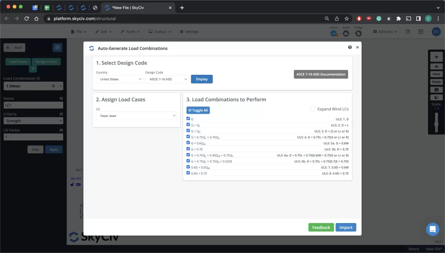Open the apps grid icon in top bar
The image size is (445, 253).
421,32
